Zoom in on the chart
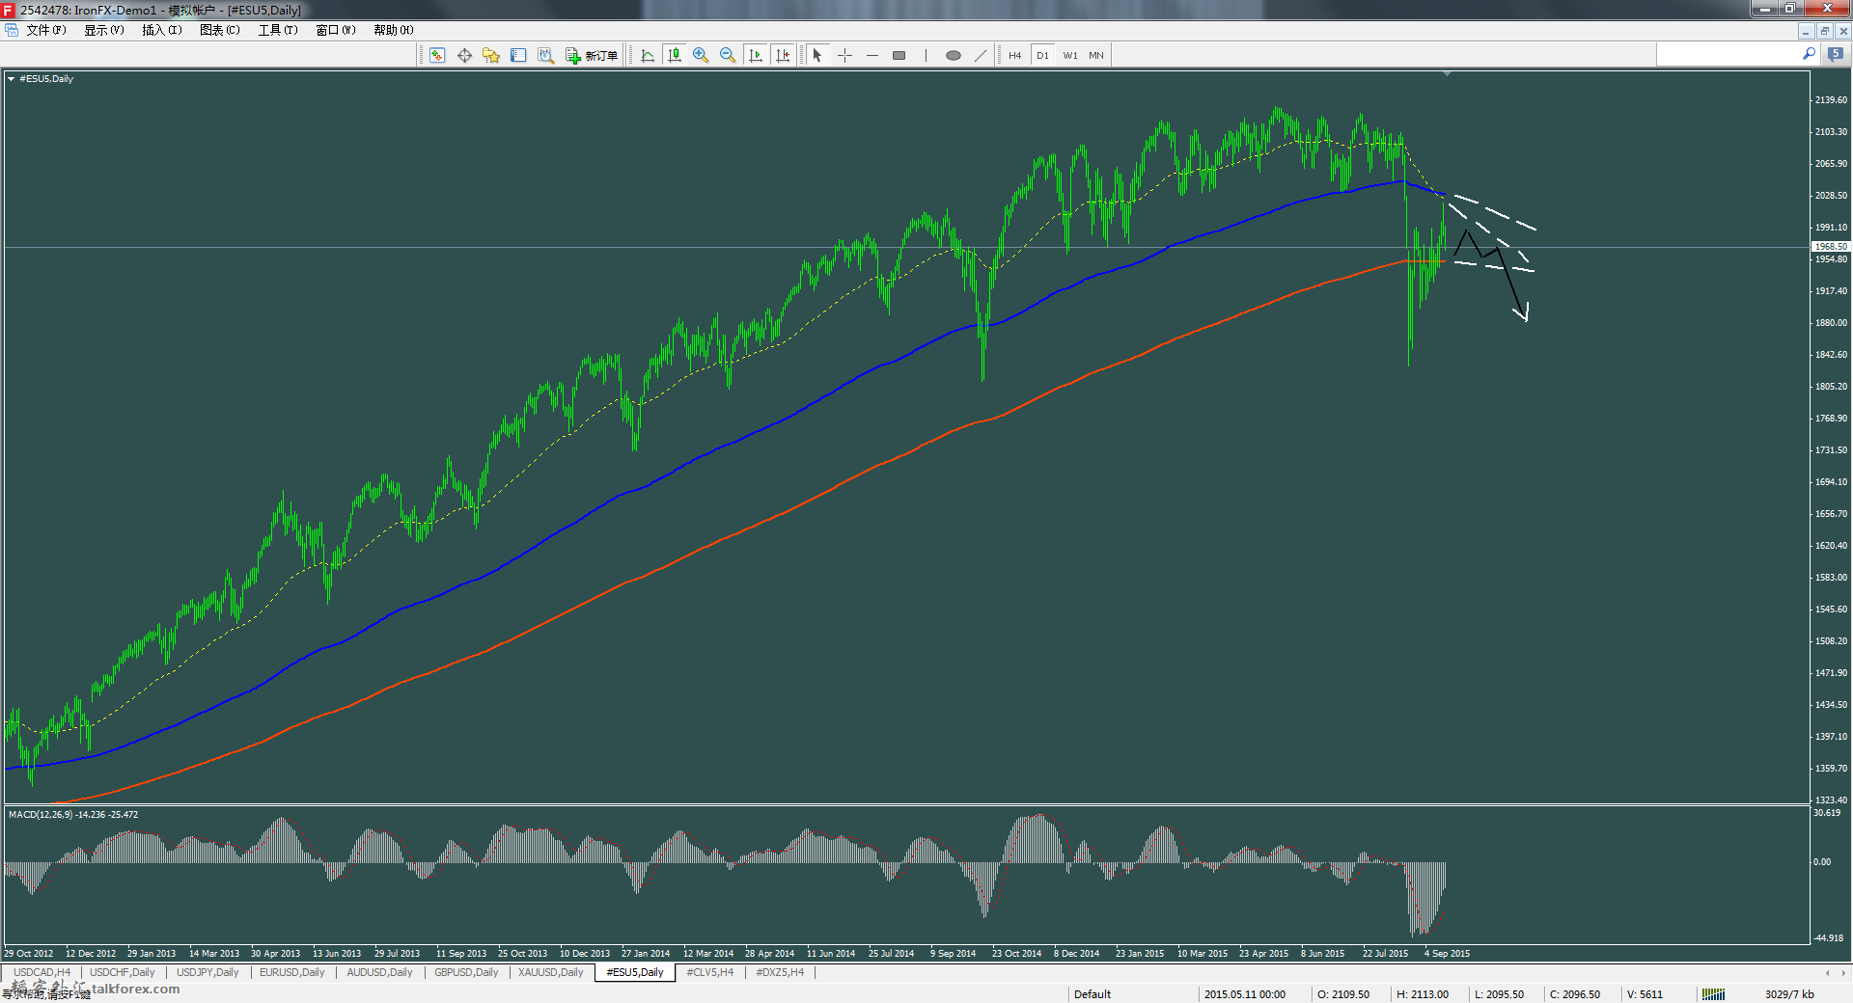1853x1003 pixels. tap(701, 56)
